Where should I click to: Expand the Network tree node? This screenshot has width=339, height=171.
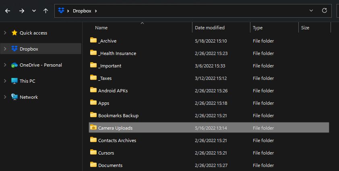click(5, 97)
